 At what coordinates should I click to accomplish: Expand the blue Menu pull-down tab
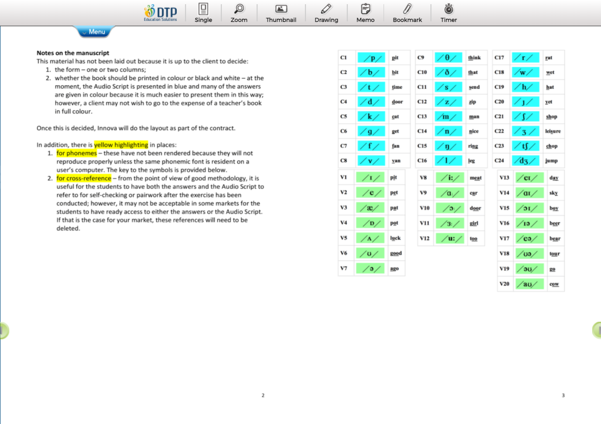[x=96, y=32]
